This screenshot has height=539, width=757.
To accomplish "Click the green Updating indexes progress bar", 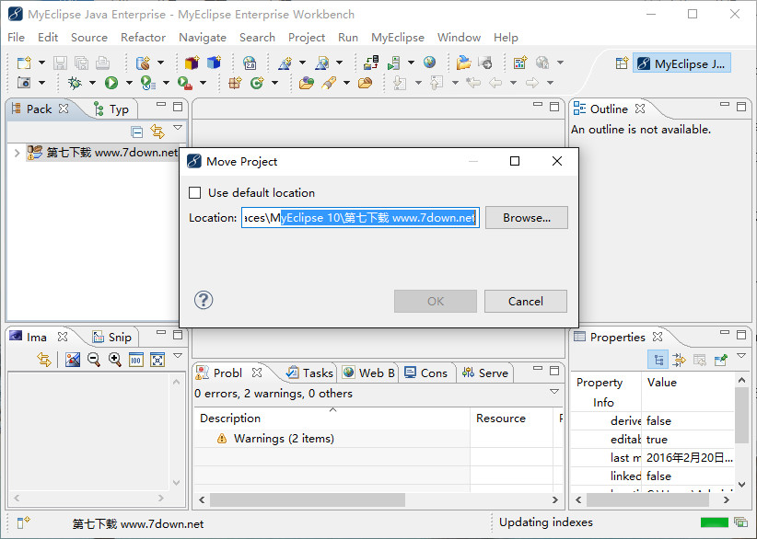I will pos(715,522).
